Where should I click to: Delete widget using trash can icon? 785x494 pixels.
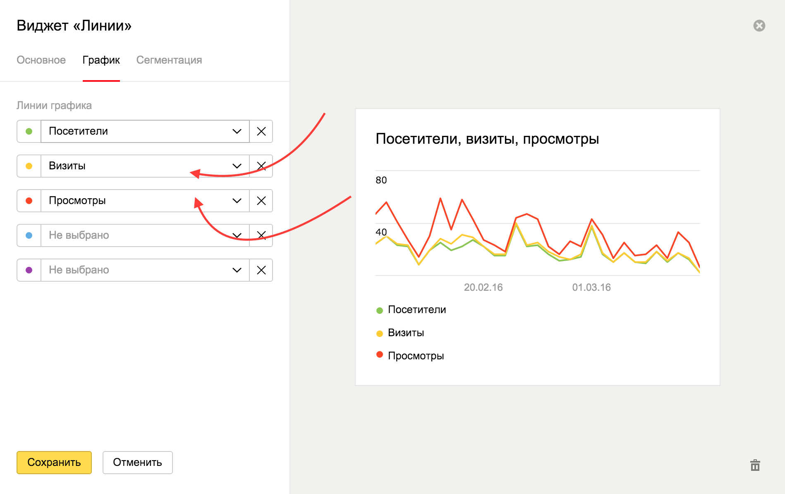pos(755,465)
